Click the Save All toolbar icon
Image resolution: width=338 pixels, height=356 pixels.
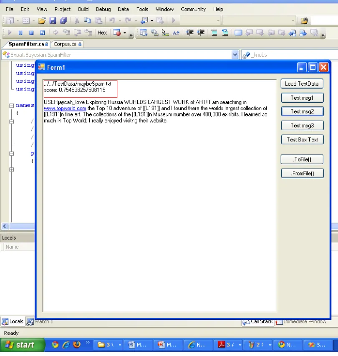click(63, 21)
